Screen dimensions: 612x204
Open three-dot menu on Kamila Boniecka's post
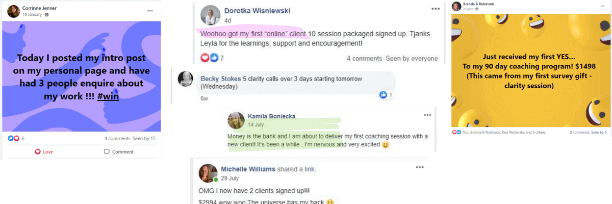click(x=427, y=115)
